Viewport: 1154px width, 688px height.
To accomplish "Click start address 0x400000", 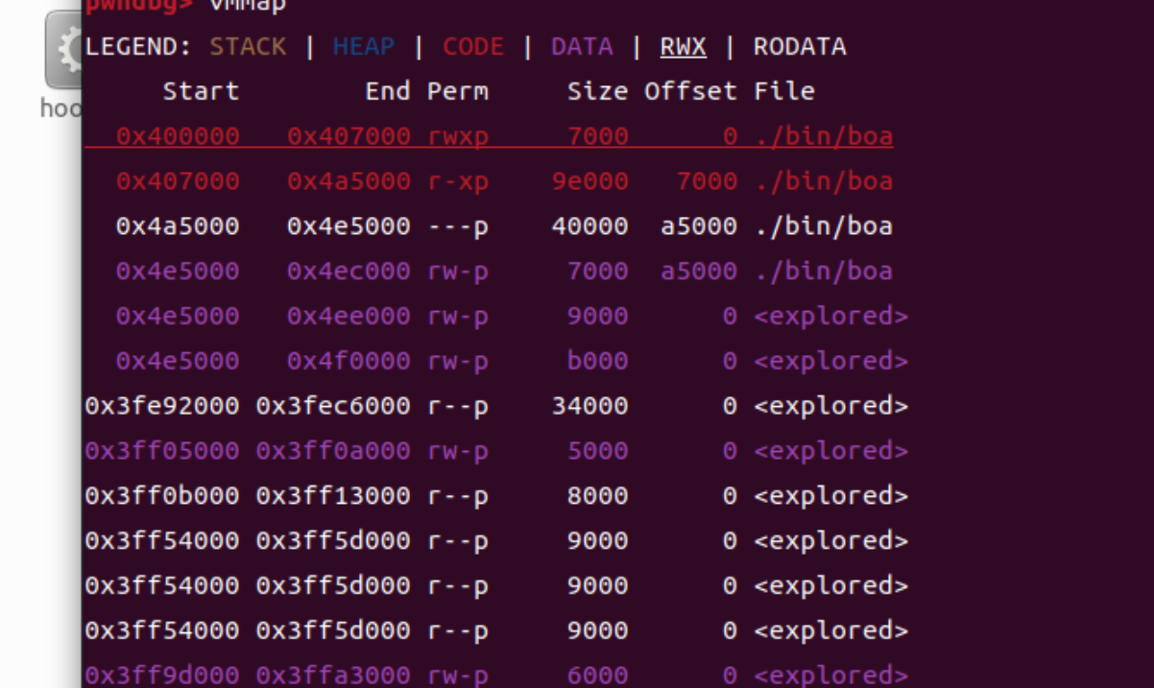I will coord(178,136).
